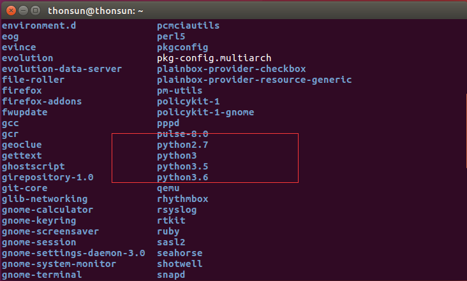Screen dimensions: 467x281
Task: Select the python3.6 entry
Action: pos(182,177)
